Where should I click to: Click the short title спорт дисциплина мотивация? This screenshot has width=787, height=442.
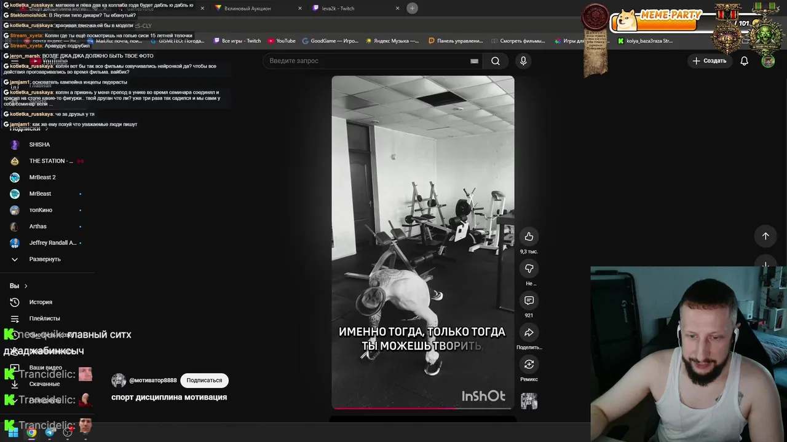(x=169, y=397)
